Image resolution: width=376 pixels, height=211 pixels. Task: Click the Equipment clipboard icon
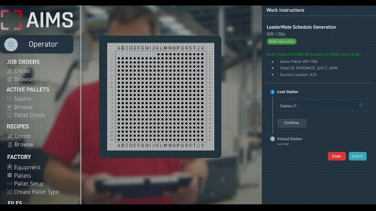[x=9, y=167]
